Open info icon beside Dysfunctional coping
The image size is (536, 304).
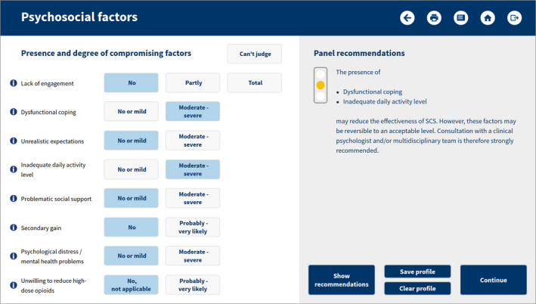tap(14, 112)
